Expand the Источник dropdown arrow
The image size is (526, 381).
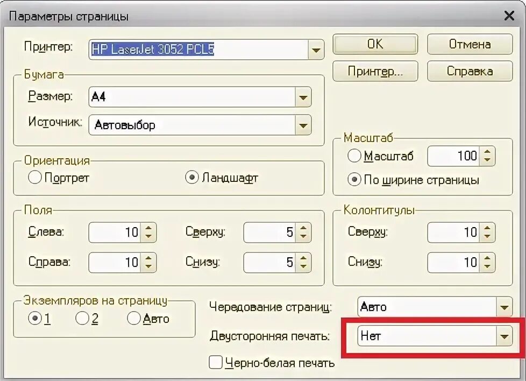point(303,125)
